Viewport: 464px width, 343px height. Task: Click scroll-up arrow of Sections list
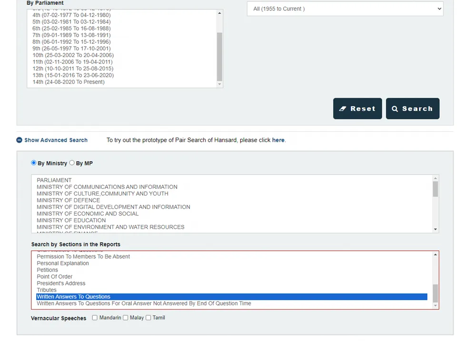point(435,255)
